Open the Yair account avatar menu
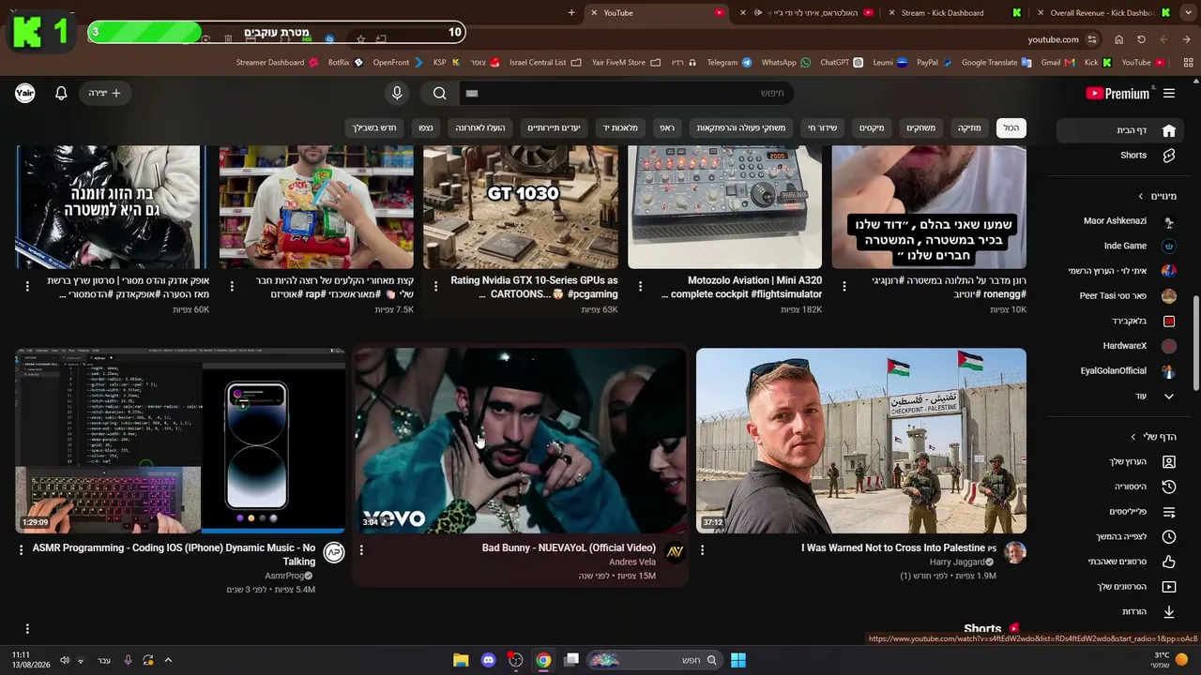The width and height of the screenshot is (1201, 675). [25, 93]
